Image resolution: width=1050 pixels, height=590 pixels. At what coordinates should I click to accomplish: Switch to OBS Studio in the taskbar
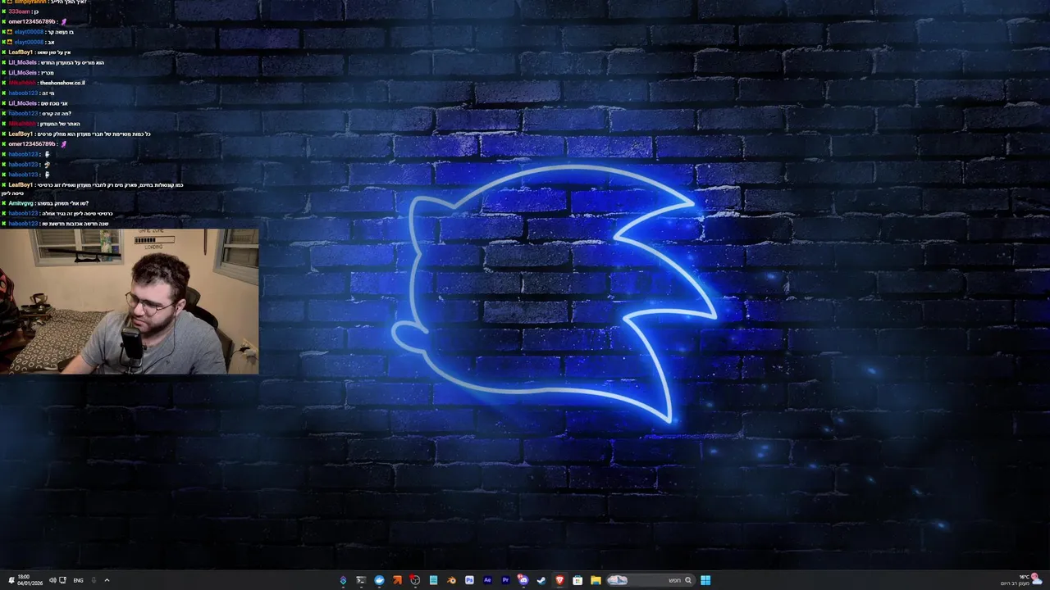[415, 580]
